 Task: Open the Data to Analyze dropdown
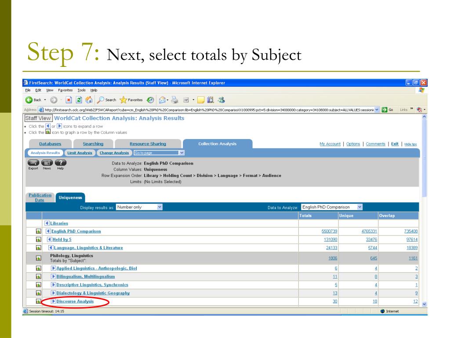(x=332, y=207)
